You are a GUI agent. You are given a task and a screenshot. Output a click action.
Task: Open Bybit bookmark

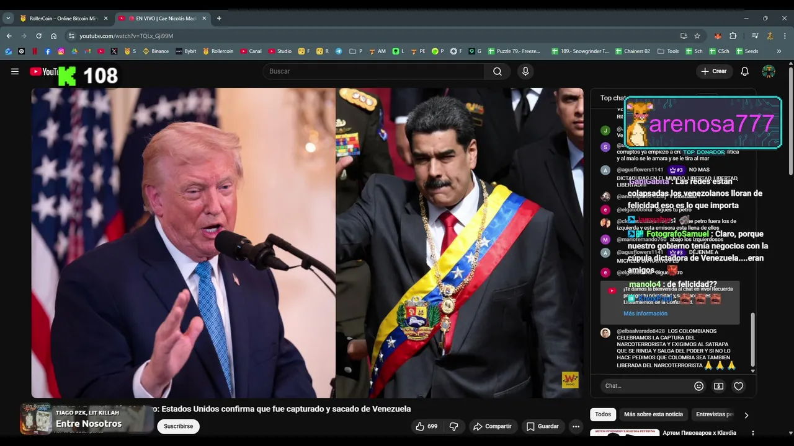click(185, 51)
